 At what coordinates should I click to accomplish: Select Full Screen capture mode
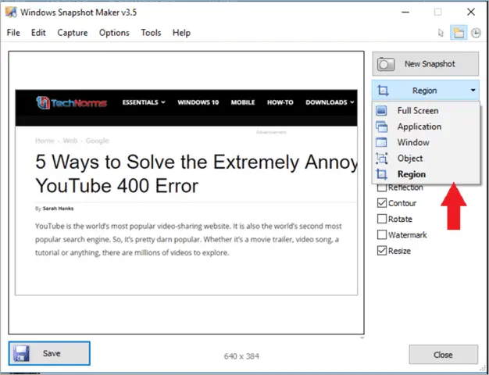click(x=426, y=110)
